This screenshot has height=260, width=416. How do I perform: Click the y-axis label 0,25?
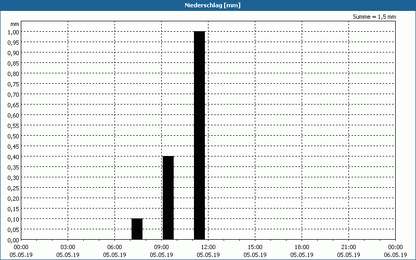[13, 188]
